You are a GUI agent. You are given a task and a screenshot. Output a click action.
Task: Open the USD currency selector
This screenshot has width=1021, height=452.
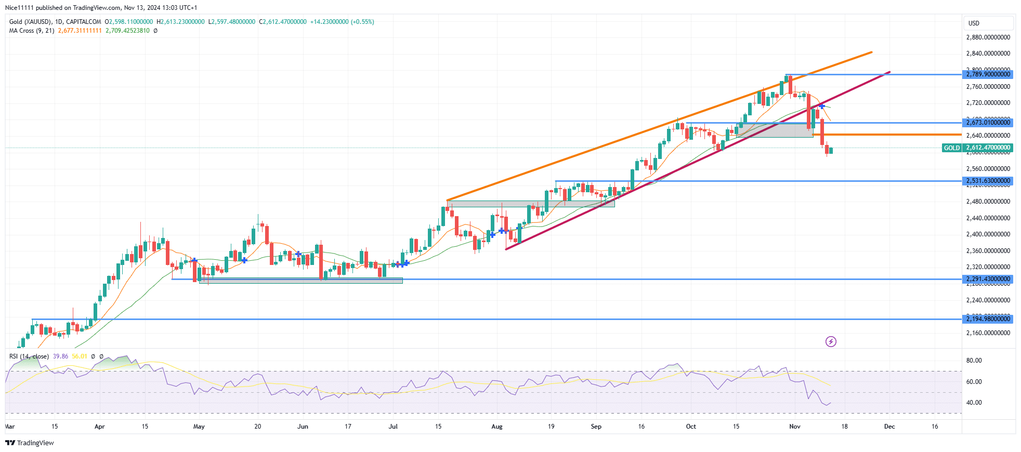(989, 23)
